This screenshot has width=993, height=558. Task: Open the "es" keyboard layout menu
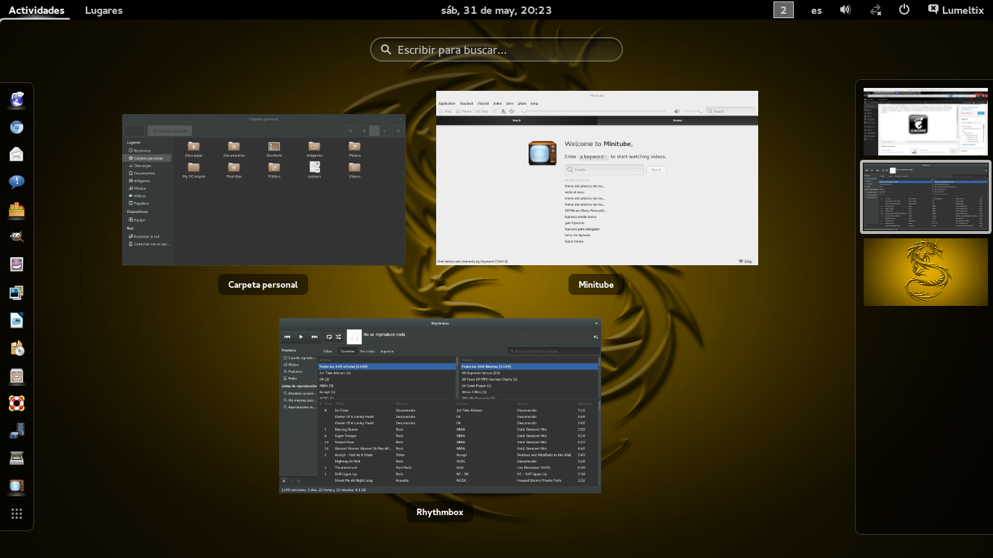816,10
